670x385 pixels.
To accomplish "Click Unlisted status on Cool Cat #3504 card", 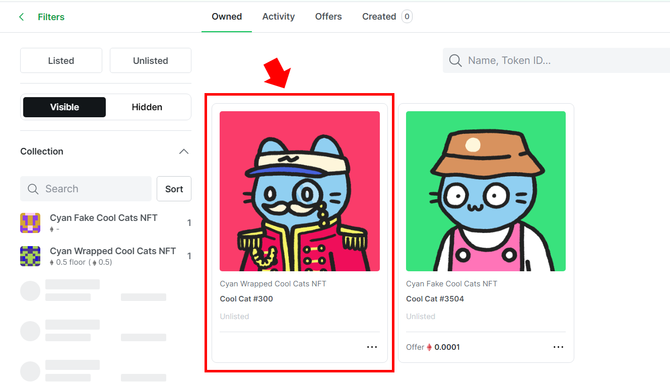I will (421, 317).
